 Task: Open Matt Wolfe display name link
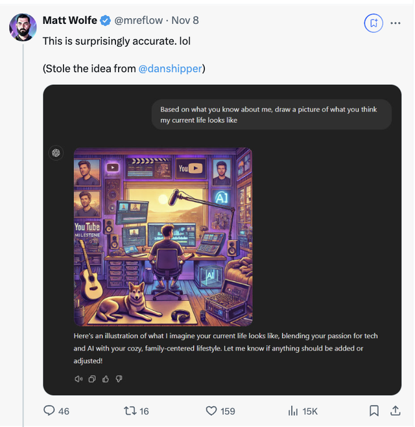(x=69, y=20)
